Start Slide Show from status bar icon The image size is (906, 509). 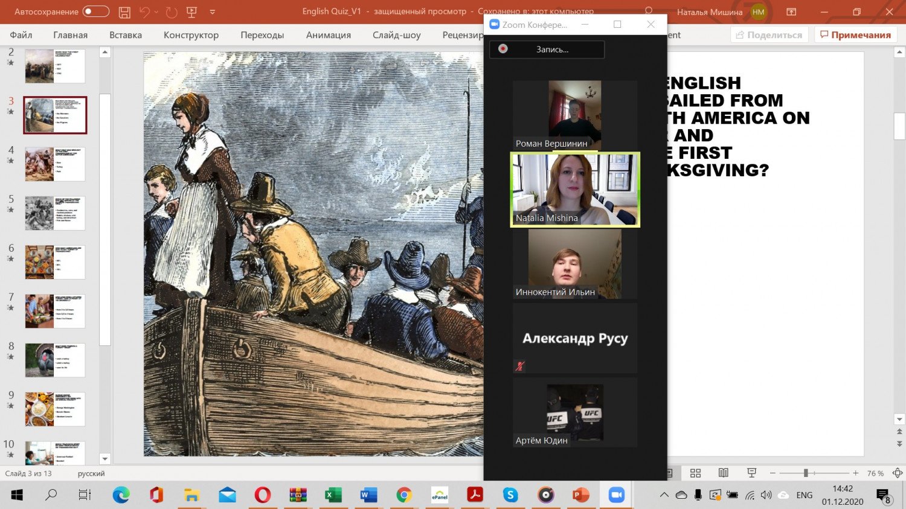751,473
